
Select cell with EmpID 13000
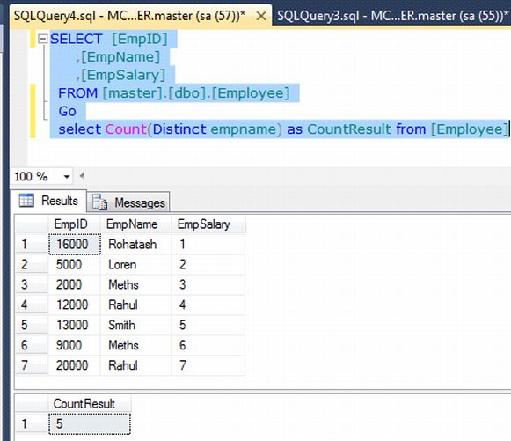pos(75,325)
